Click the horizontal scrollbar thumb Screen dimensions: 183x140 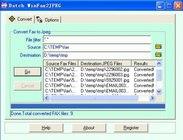[x=94, y=98]
